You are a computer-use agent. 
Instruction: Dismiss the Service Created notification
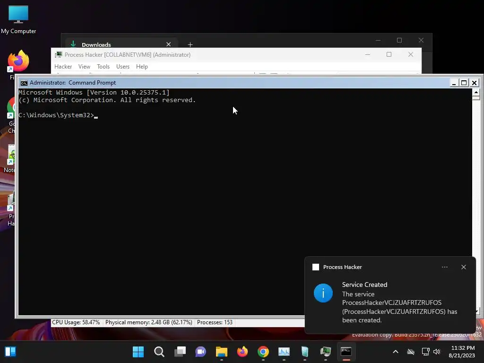[x=464, y=267]
